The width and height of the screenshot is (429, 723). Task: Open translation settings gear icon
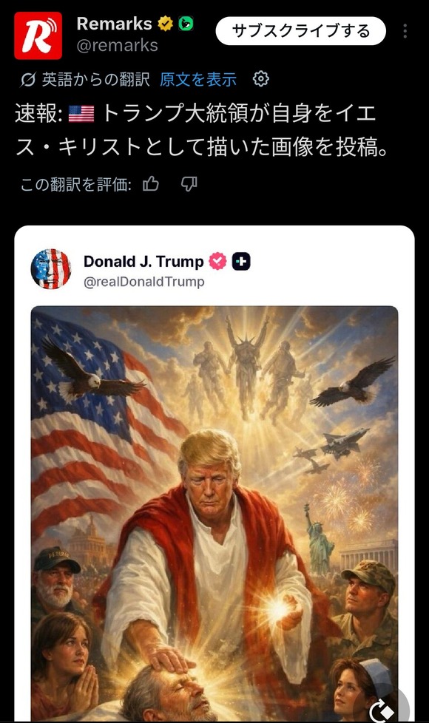(260, 79)
